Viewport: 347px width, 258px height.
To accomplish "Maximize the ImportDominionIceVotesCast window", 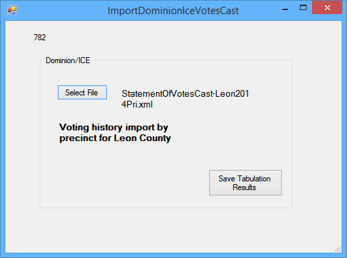I will pyautogui.click(x=303, y=8).
